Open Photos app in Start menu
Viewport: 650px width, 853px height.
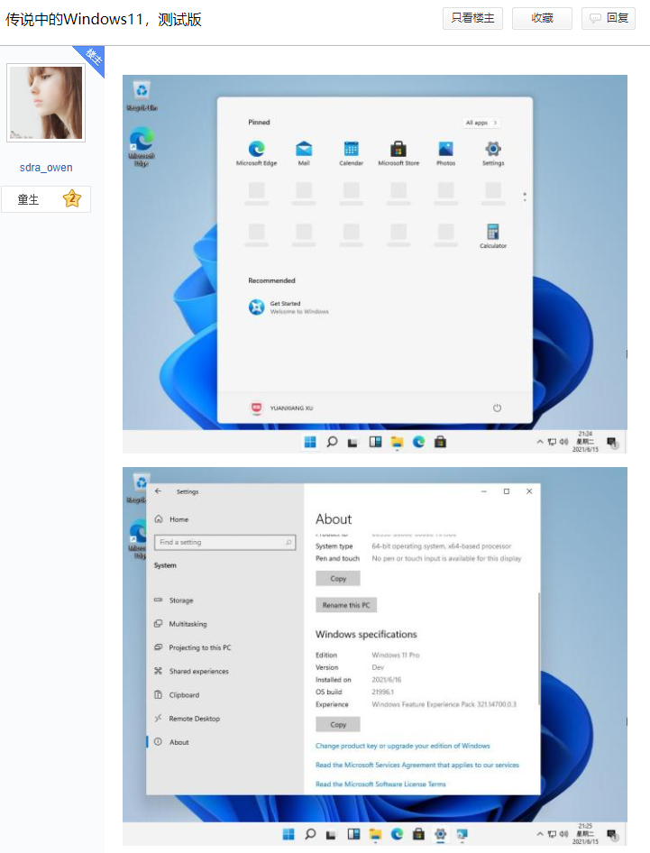[445, 153]
